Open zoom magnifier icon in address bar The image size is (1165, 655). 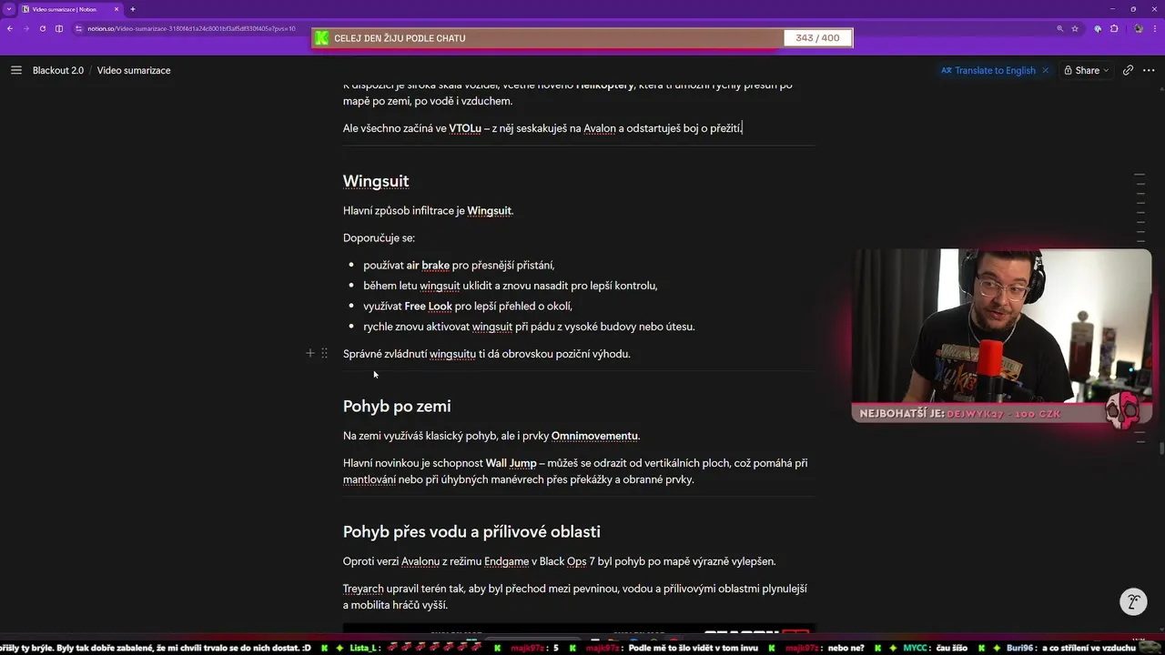[x=1060, y=28]
